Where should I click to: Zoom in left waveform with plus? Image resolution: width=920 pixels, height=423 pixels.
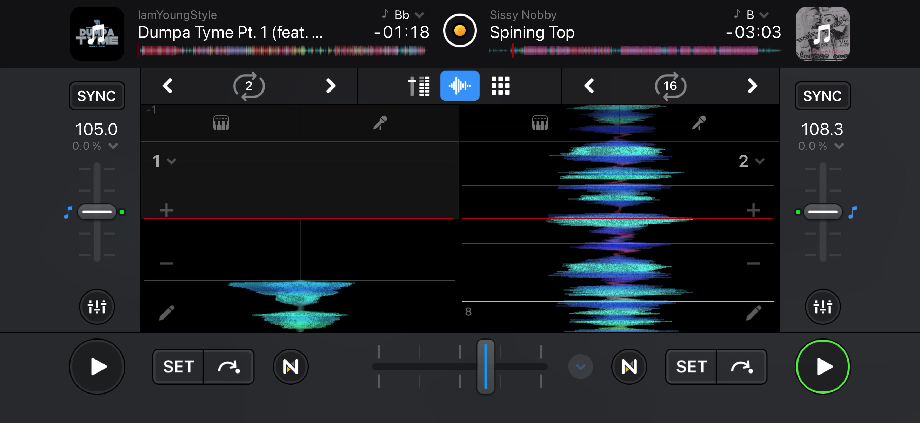(x=166, y=210)
